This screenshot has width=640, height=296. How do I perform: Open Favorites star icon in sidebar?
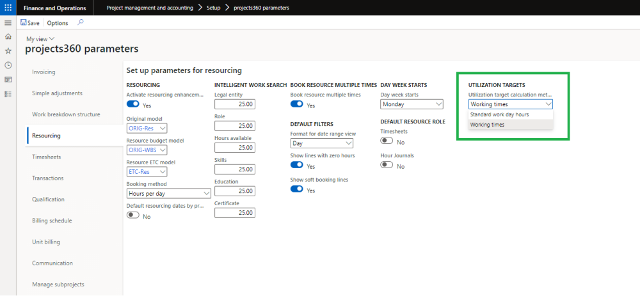(8, 51)
